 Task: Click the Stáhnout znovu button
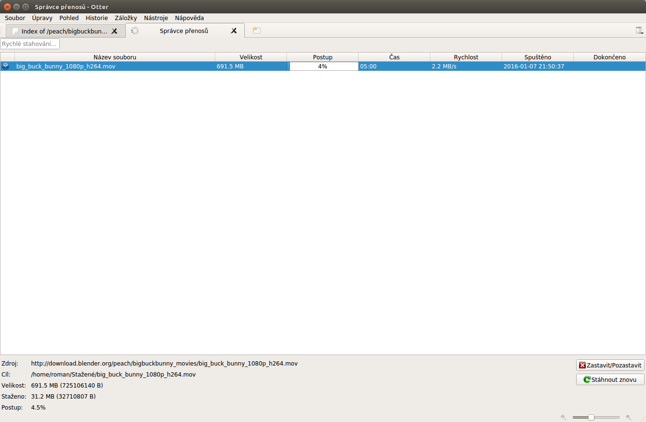(x=610, y=379)
